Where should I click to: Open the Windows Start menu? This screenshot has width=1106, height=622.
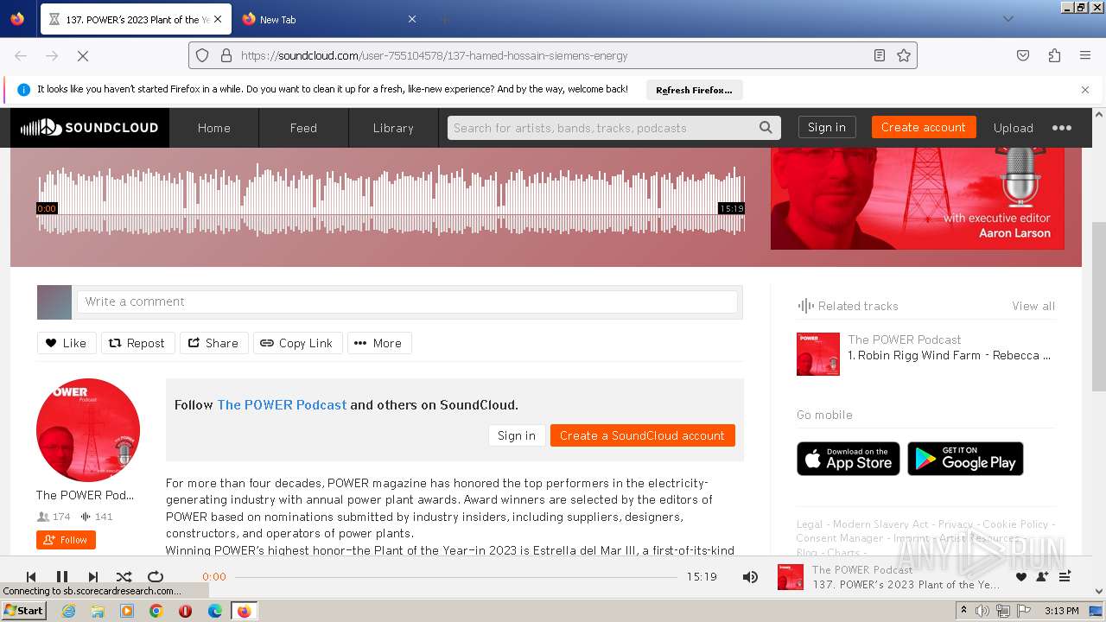(24, 611)
